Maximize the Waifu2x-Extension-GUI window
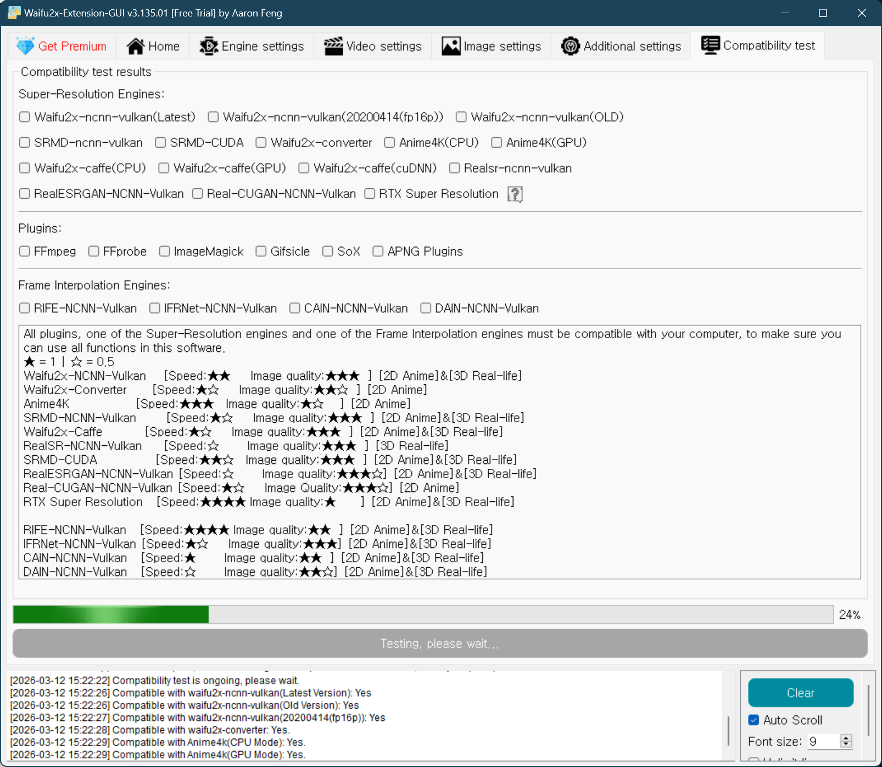 (823, 13)
